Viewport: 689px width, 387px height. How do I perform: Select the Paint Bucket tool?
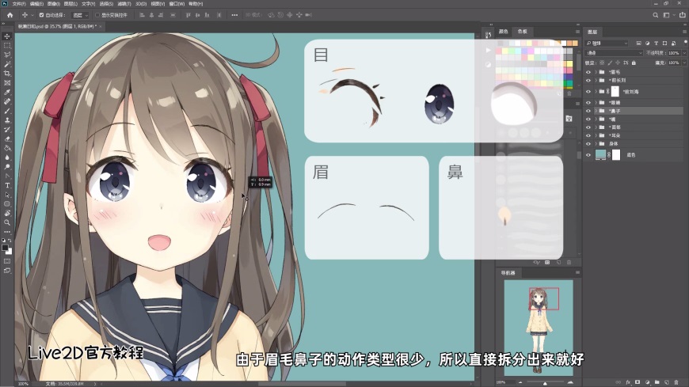pyautogui.click(x=7, y=148)
